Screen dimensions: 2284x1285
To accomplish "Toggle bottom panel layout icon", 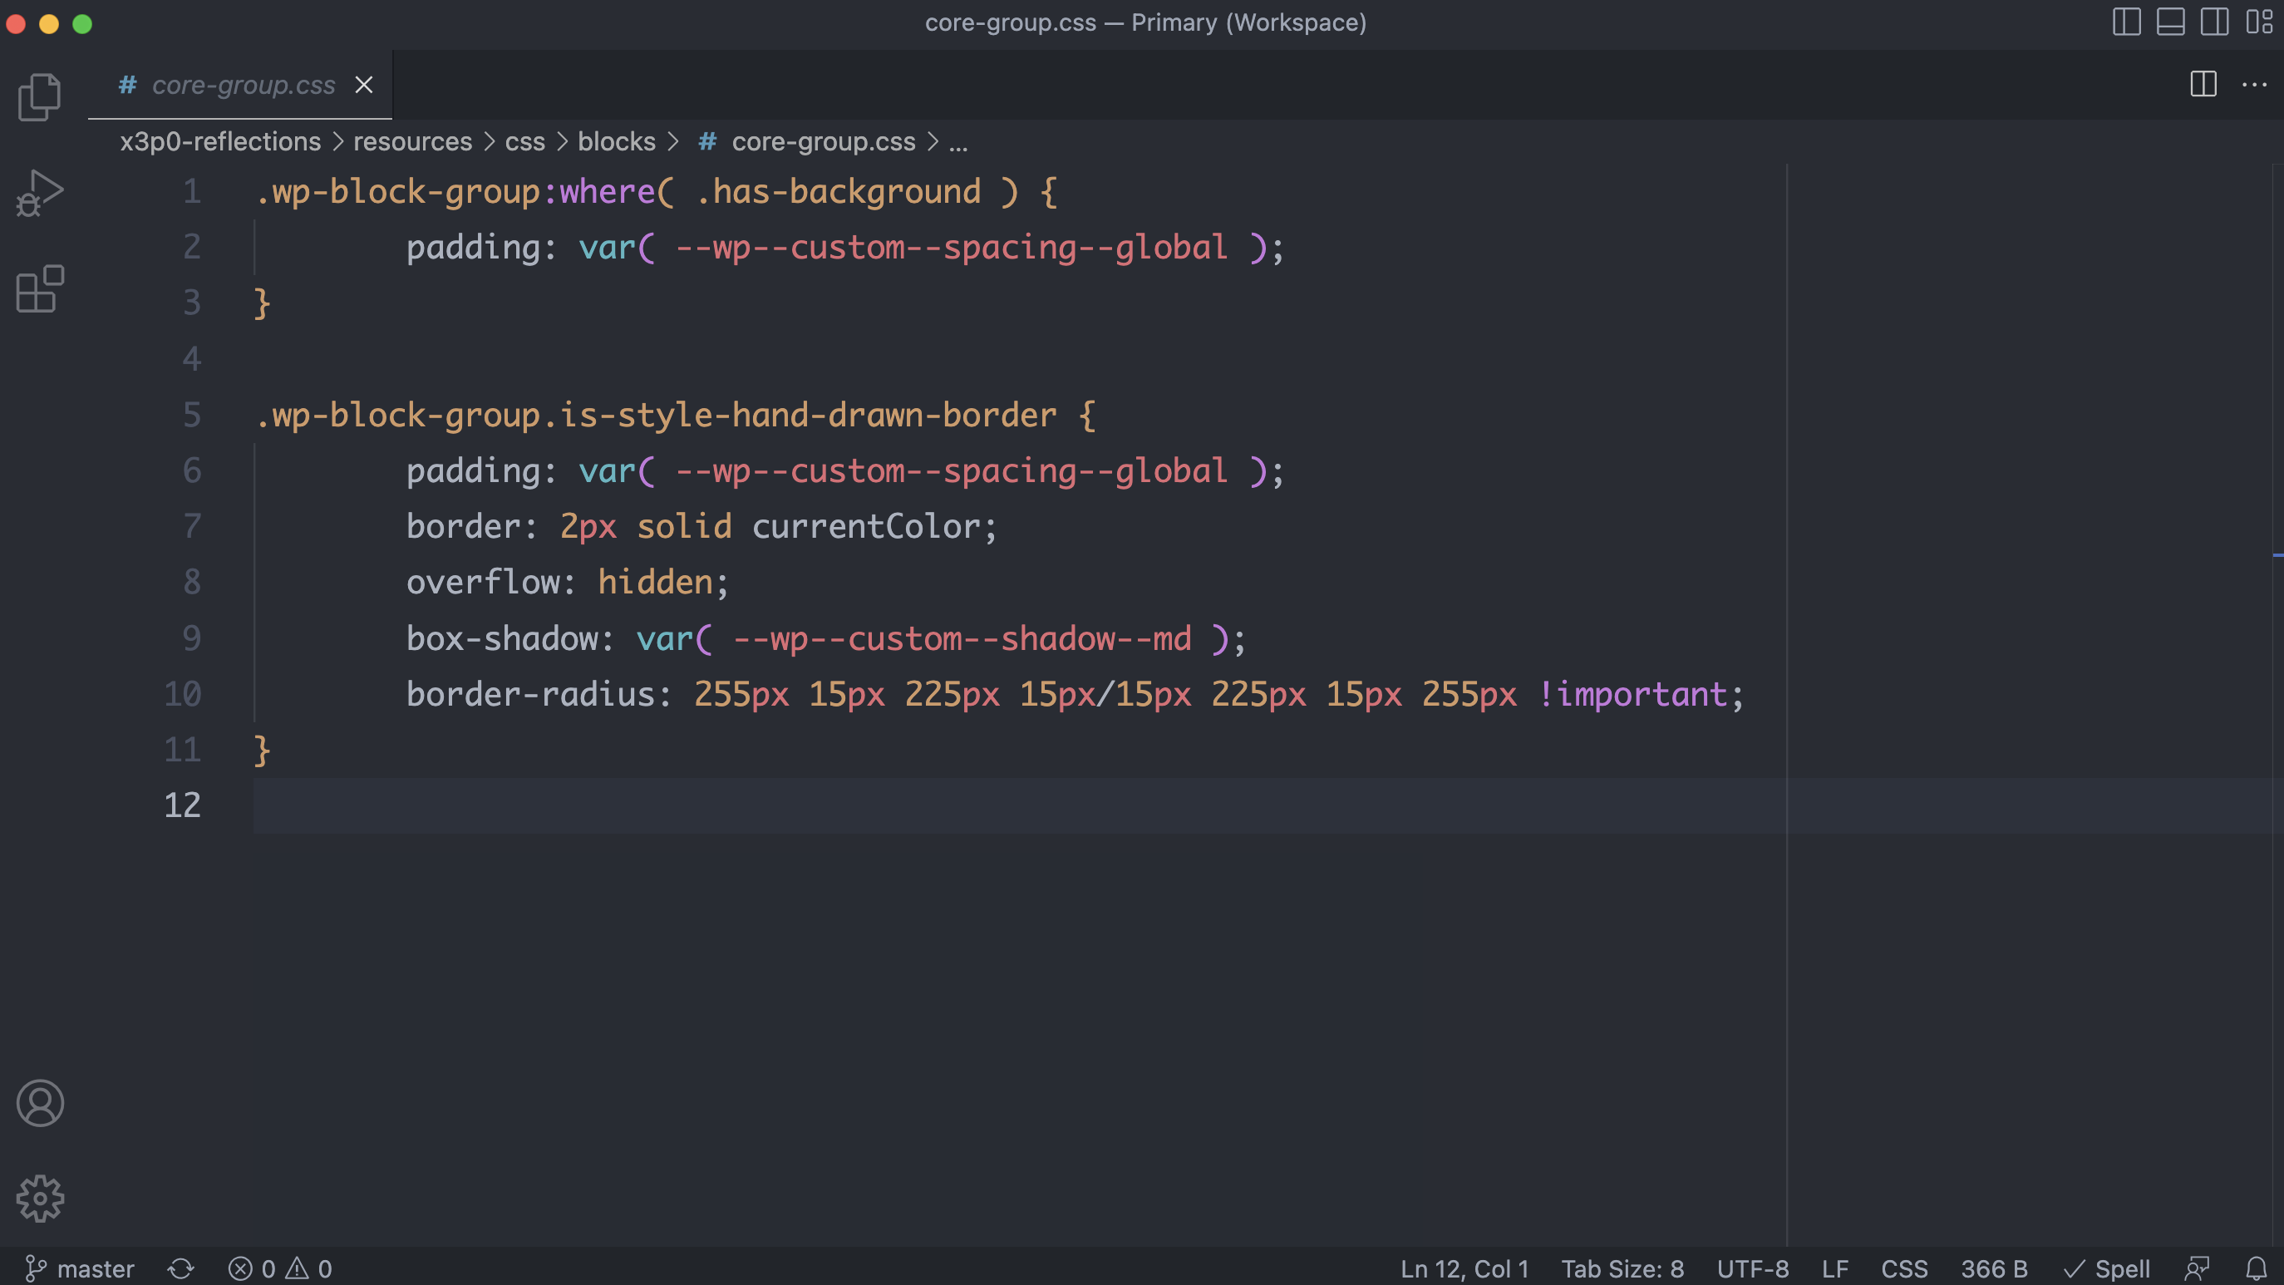I will [x=2170, y=22].
